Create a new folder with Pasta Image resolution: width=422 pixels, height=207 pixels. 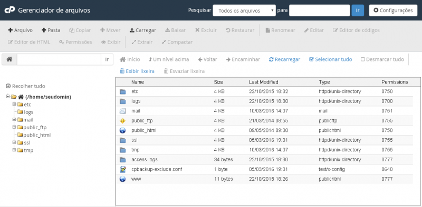[51, 30]
